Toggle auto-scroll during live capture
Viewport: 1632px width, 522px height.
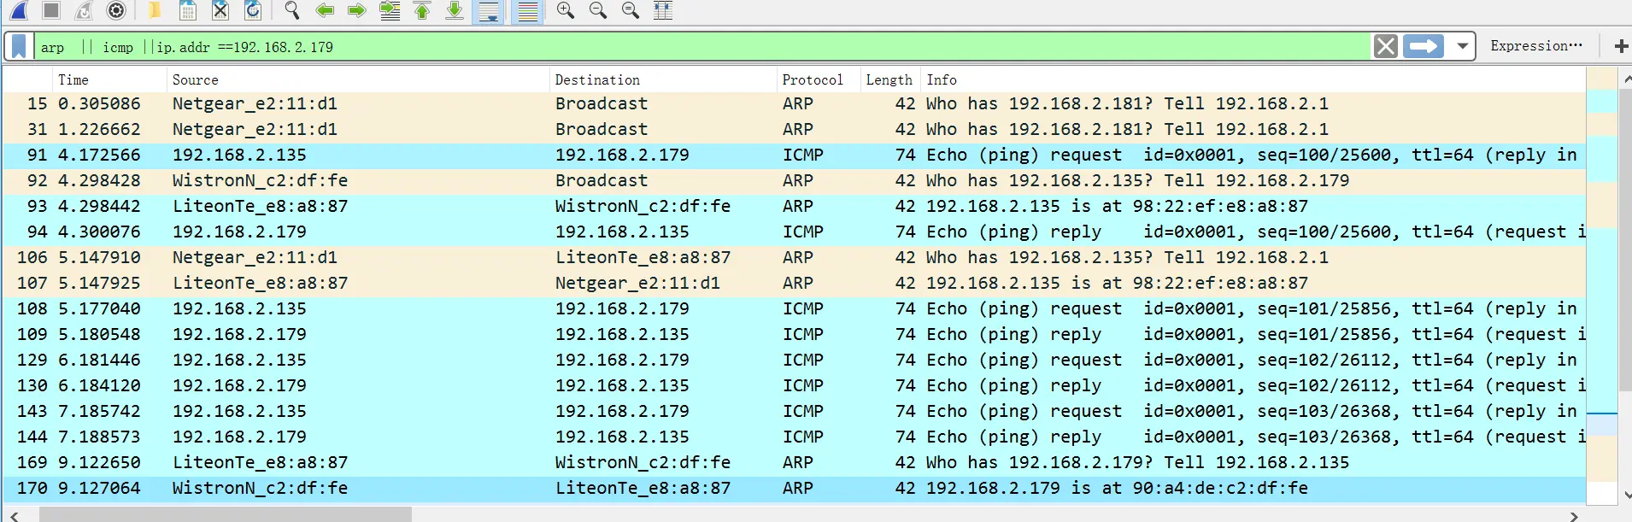489,11
